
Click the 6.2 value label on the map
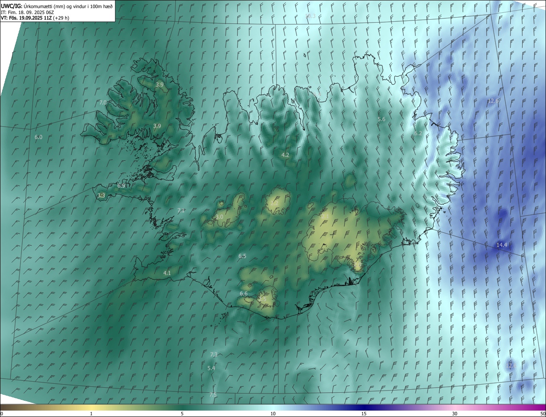coord(418,133)
